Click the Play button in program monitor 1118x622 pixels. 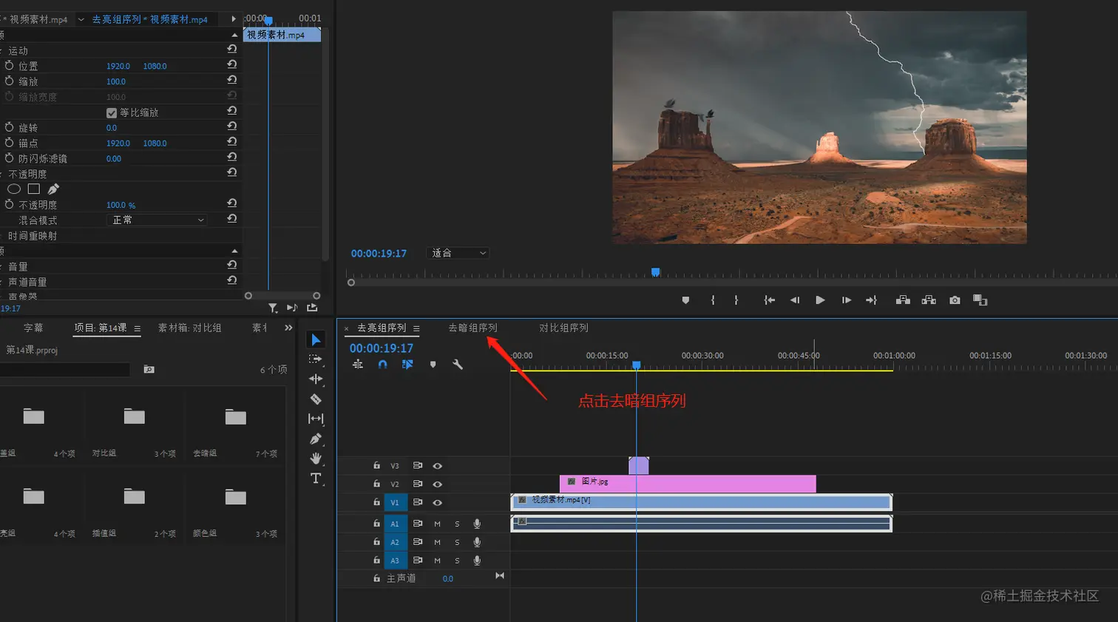[820, 300]
